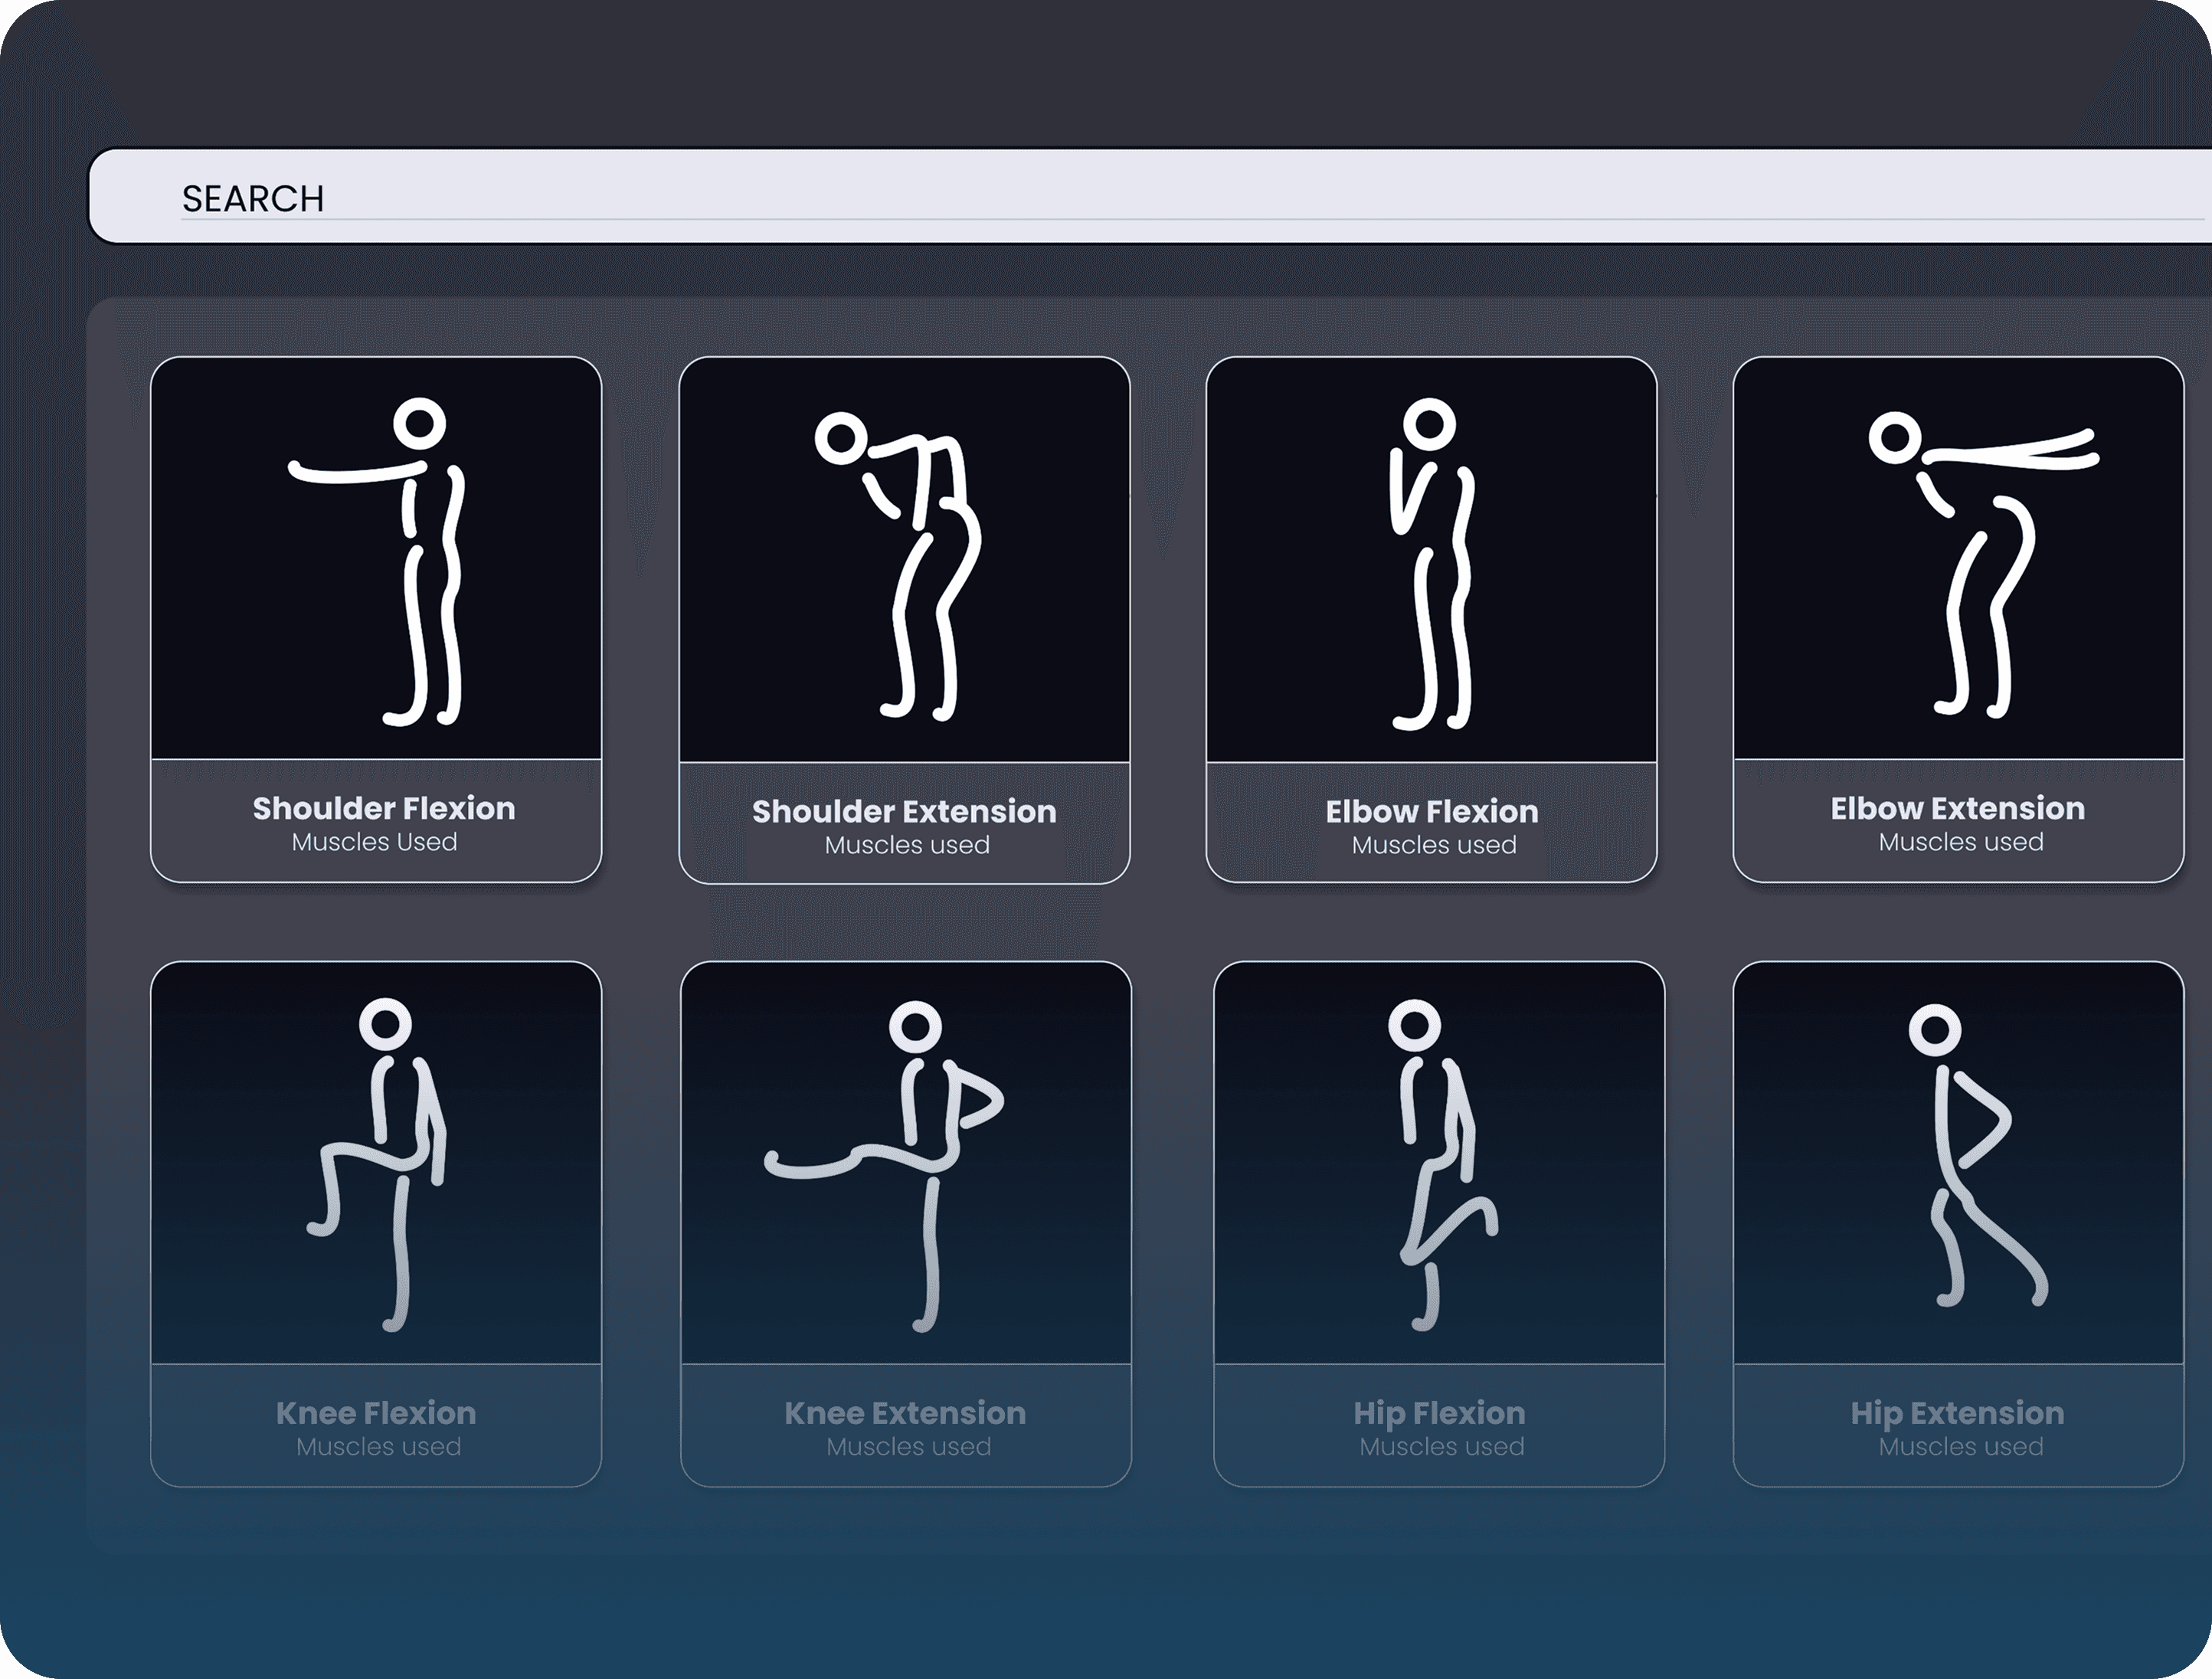
Task: Open Muscles Used under Shoulder Flexion
Action: (x=374, y=842)
